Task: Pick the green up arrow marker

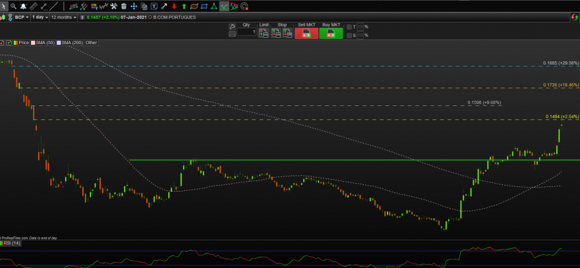Action: (x=184, y=6)
